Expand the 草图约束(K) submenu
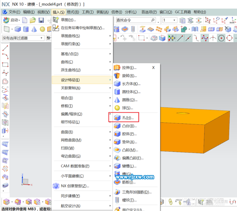Image resolution: width=237 pixels, height=211 pixels. click(82, 44)
